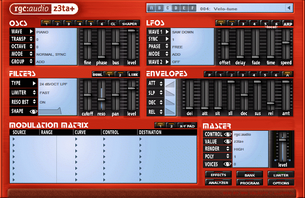Select the pitch envelope P button
Screen dimensions: 305x198
(x=209, y=74)
